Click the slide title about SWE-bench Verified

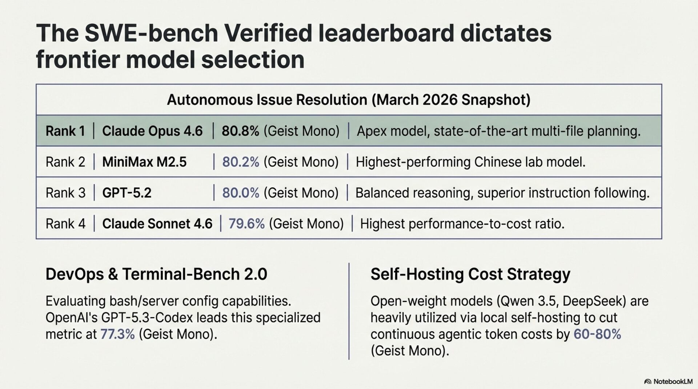point(293,46)
